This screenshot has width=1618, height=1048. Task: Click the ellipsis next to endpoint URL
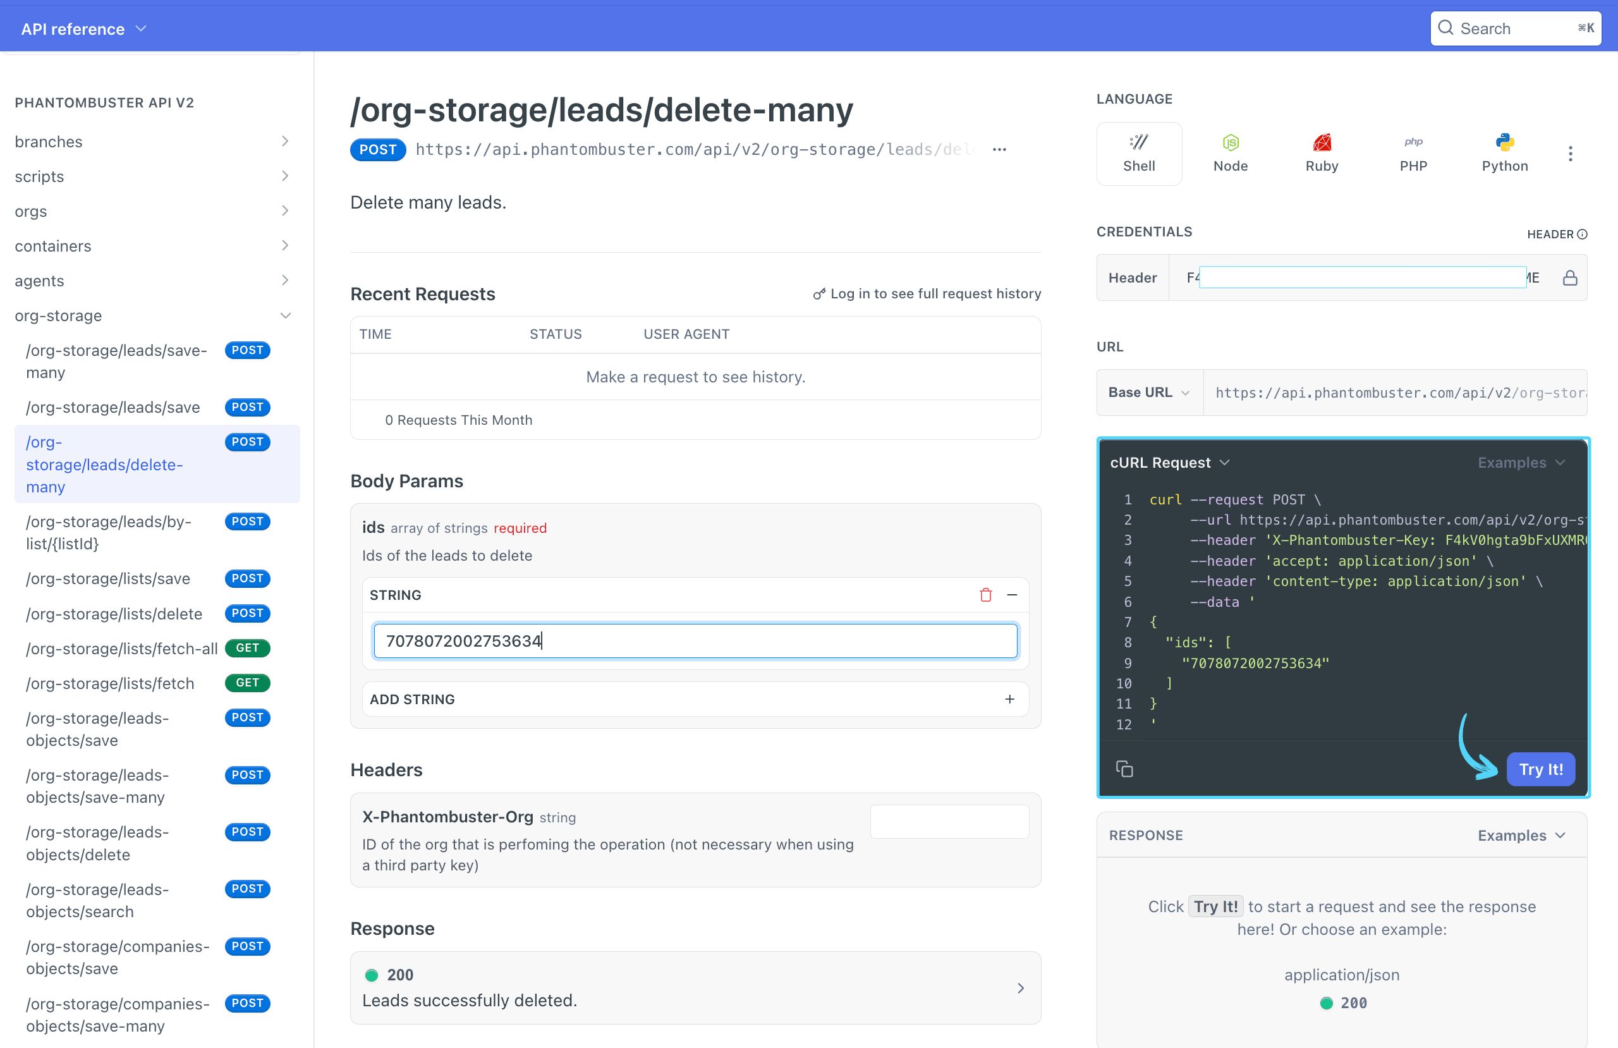pyautogui.click(x=999, y=150)
